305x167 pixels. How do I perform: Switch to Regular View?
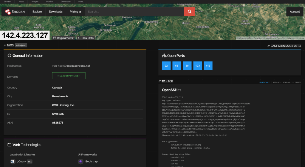[x=63, y=38]
